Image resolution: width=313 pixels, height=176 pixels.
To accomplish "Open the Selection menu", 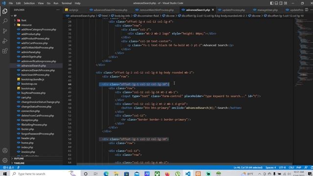I will 29,3.
